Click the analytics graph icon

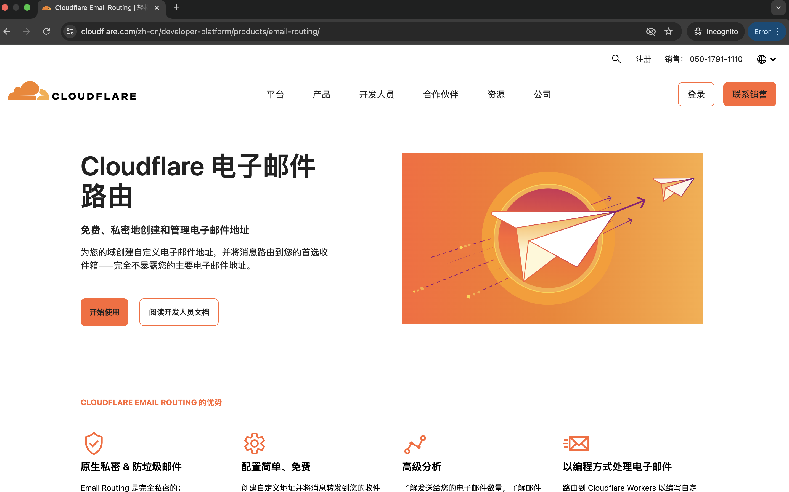pyautogui.click(x=415, y=444)
